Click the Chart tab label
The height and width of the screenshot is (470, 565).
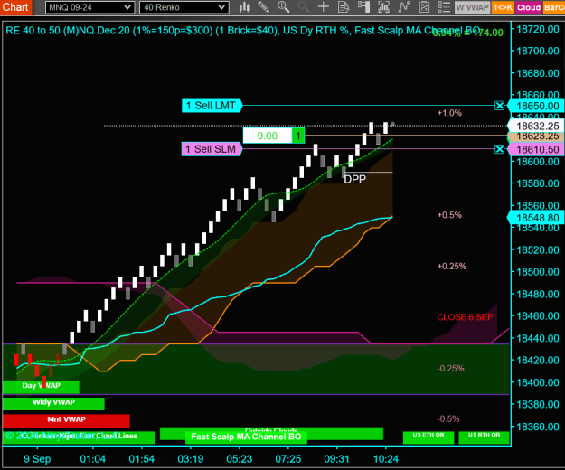click(15, 7)
